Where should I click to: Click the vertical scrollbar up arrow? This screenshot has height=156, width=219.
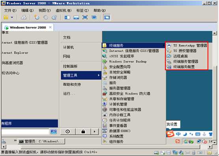coord(214,33)
